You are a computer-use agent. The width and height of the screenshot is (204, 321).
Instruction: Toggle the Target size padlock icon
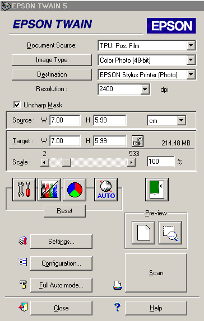[x=137, y=141]
